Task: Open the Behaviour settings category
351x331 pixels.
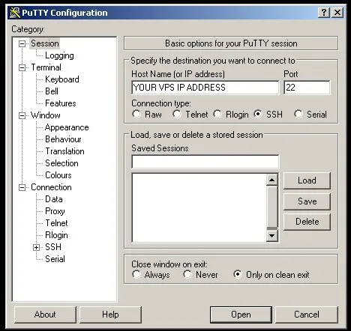Action: (63, 139)
